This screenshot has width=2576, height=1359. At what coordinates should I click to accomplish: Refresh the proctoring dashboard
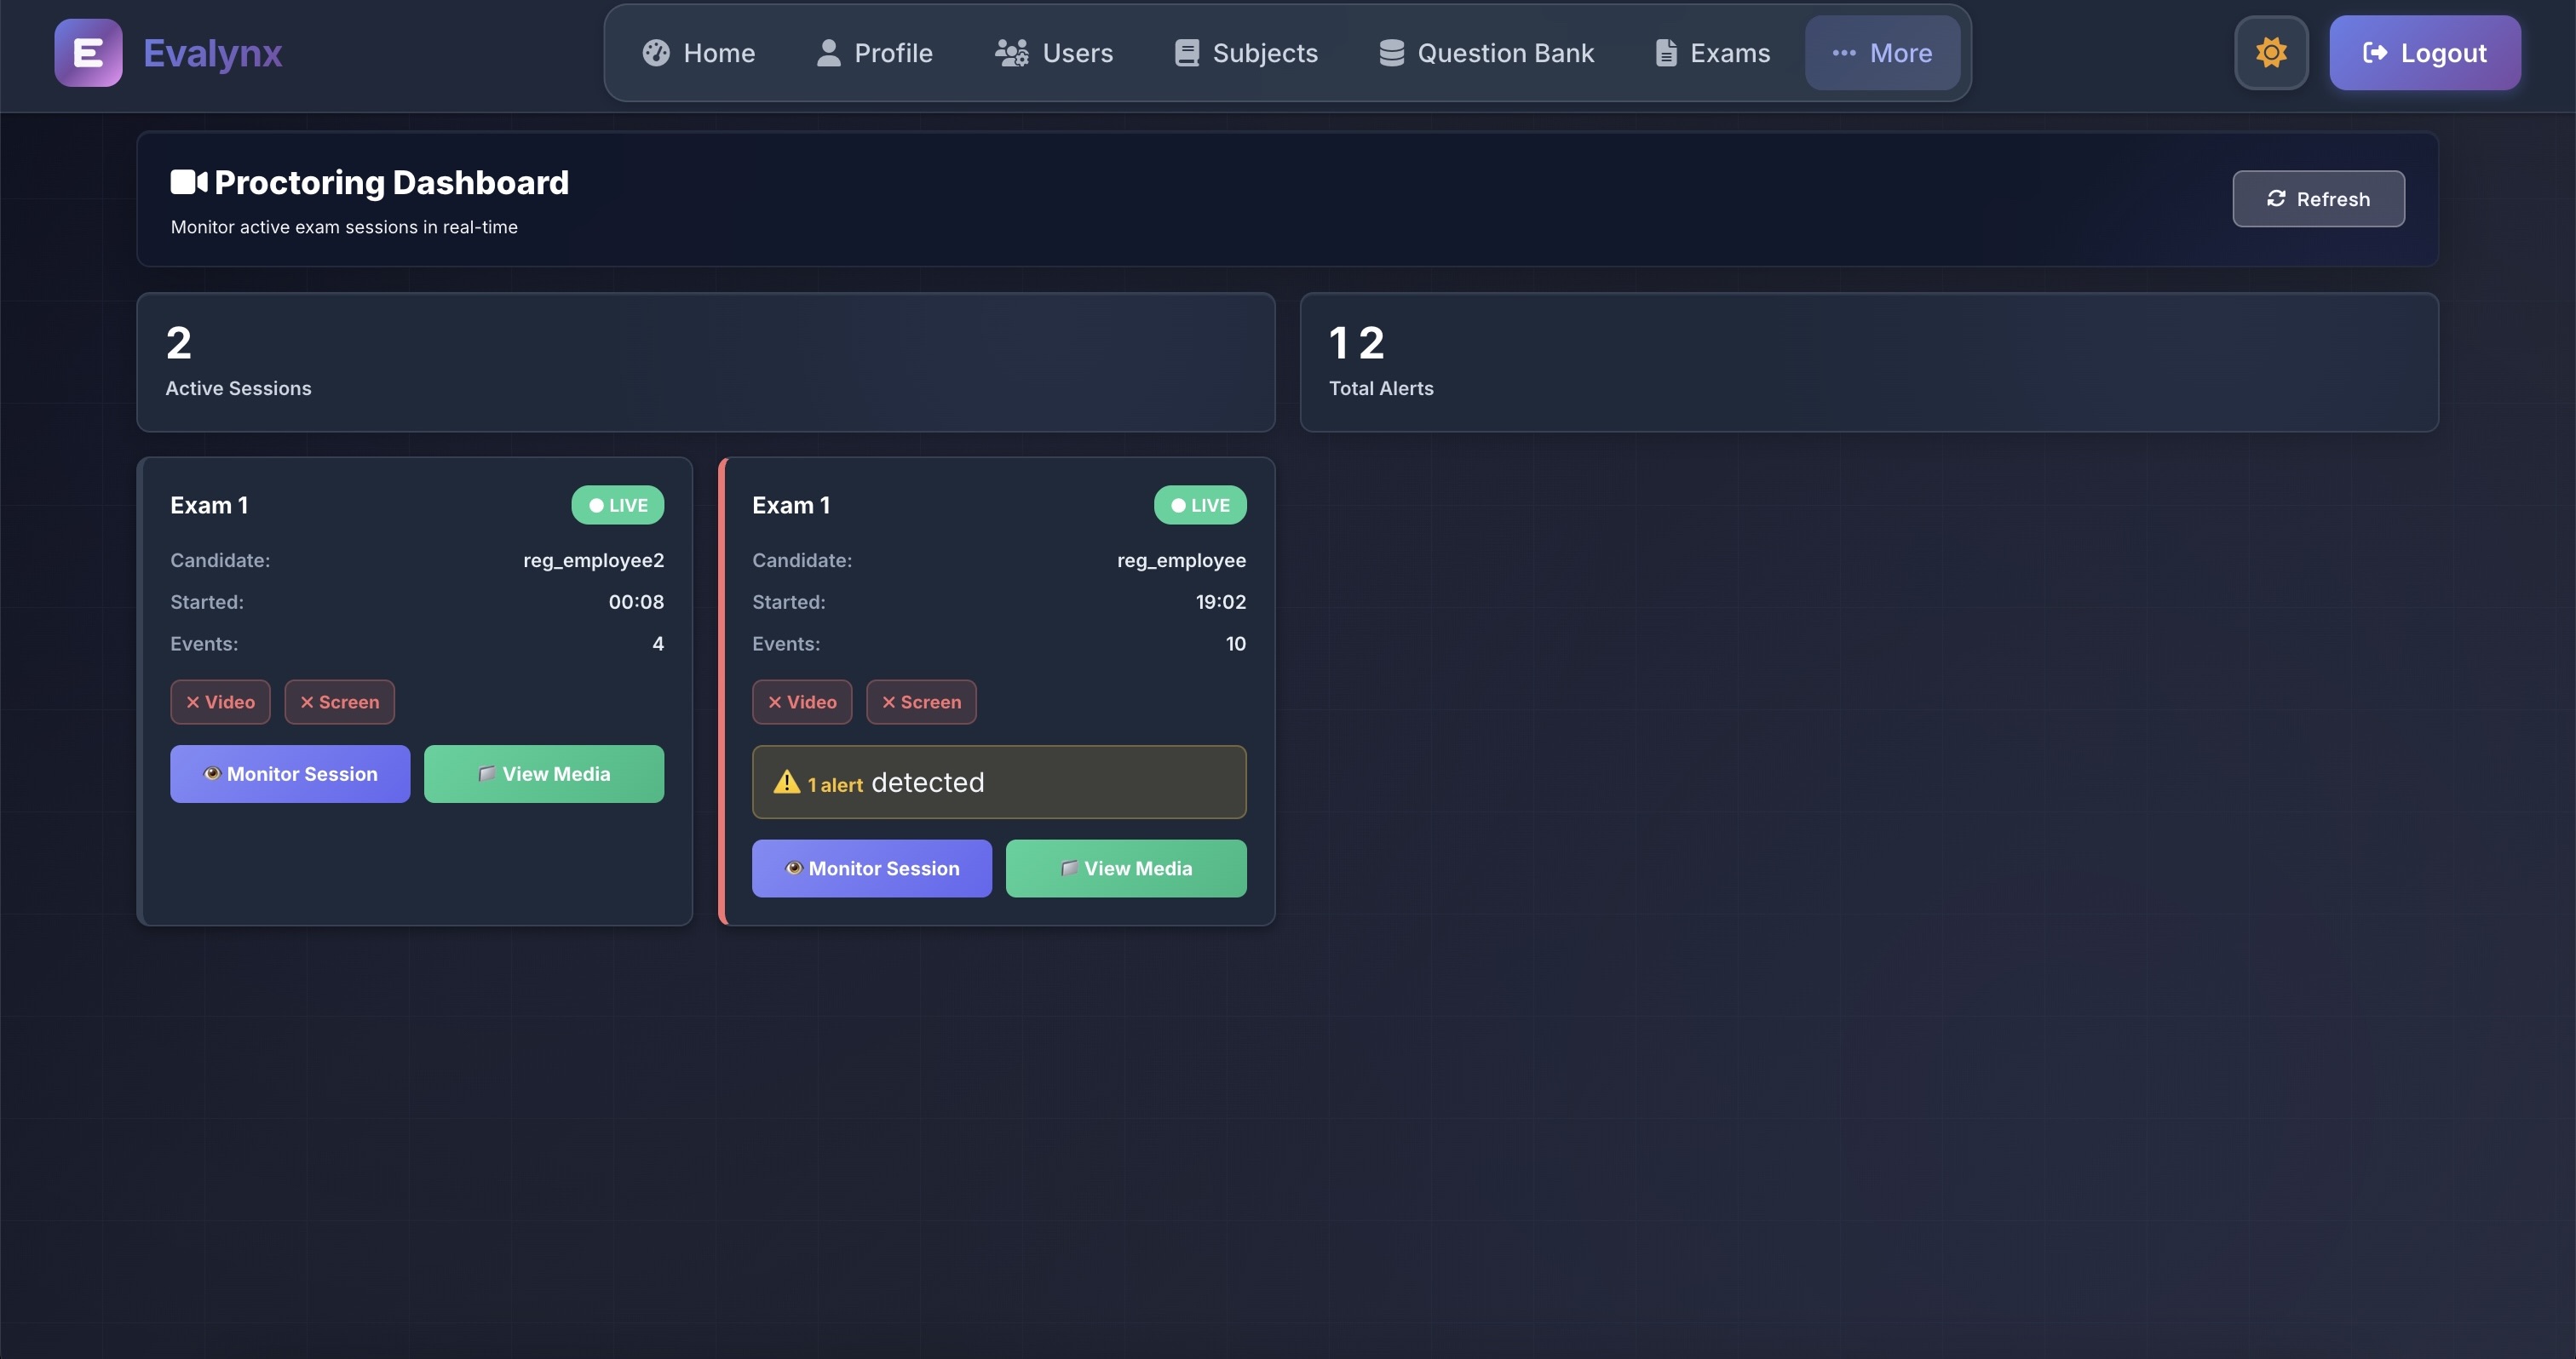click(2317, 199)
